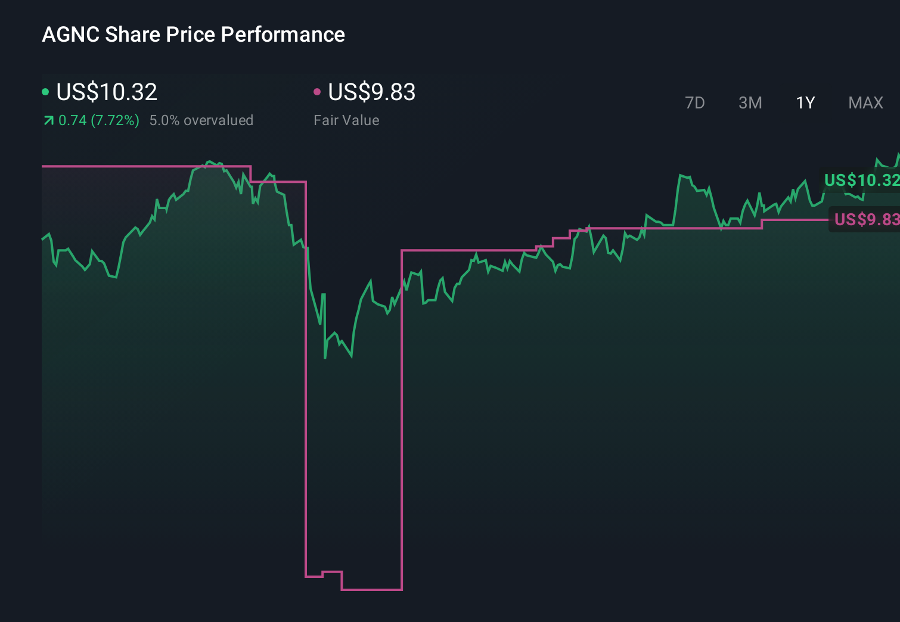
Task: Click the green upward trend arrow icon
Action: click(x=48, y=120)
